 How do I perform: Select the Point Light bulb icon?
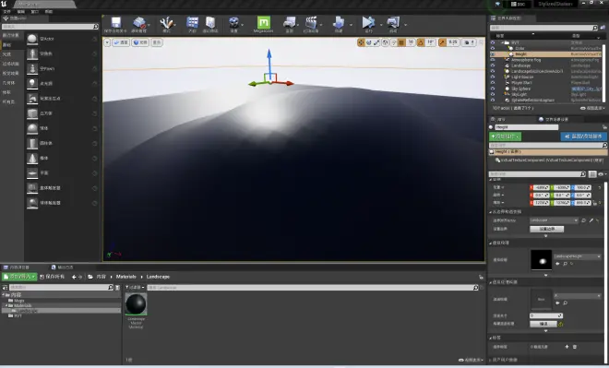click(32, 83)
